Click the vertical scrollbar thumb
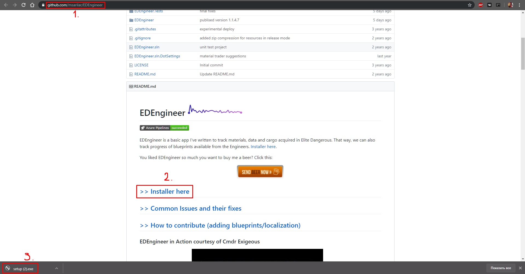This screenshot has width=525, height=274. pyautogui.click(x=523, y=54)
